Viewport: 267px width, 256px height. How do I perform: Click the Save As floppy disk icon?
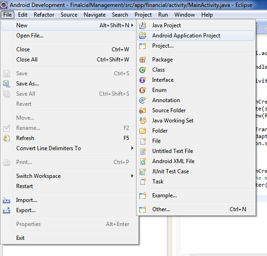(6, 84)
